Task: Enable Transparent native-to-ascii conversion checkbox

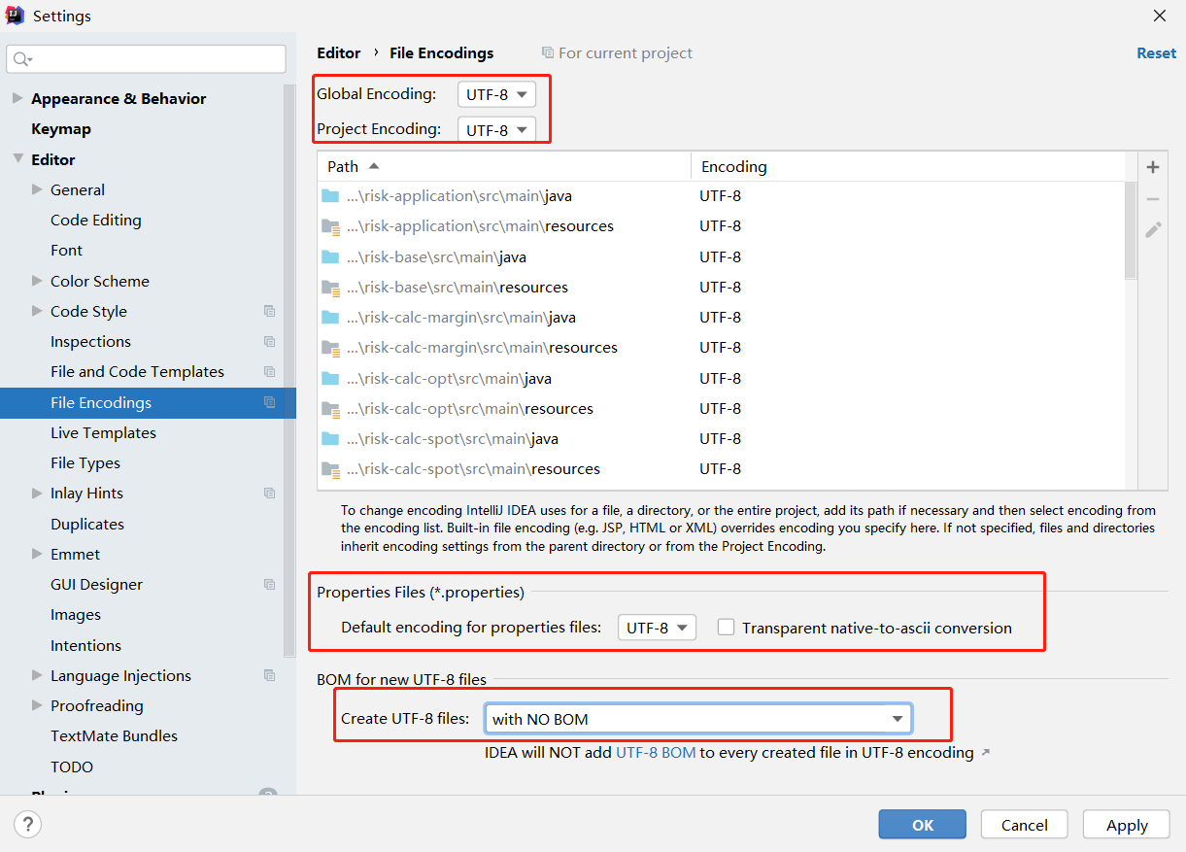Action: pos(726,628)
